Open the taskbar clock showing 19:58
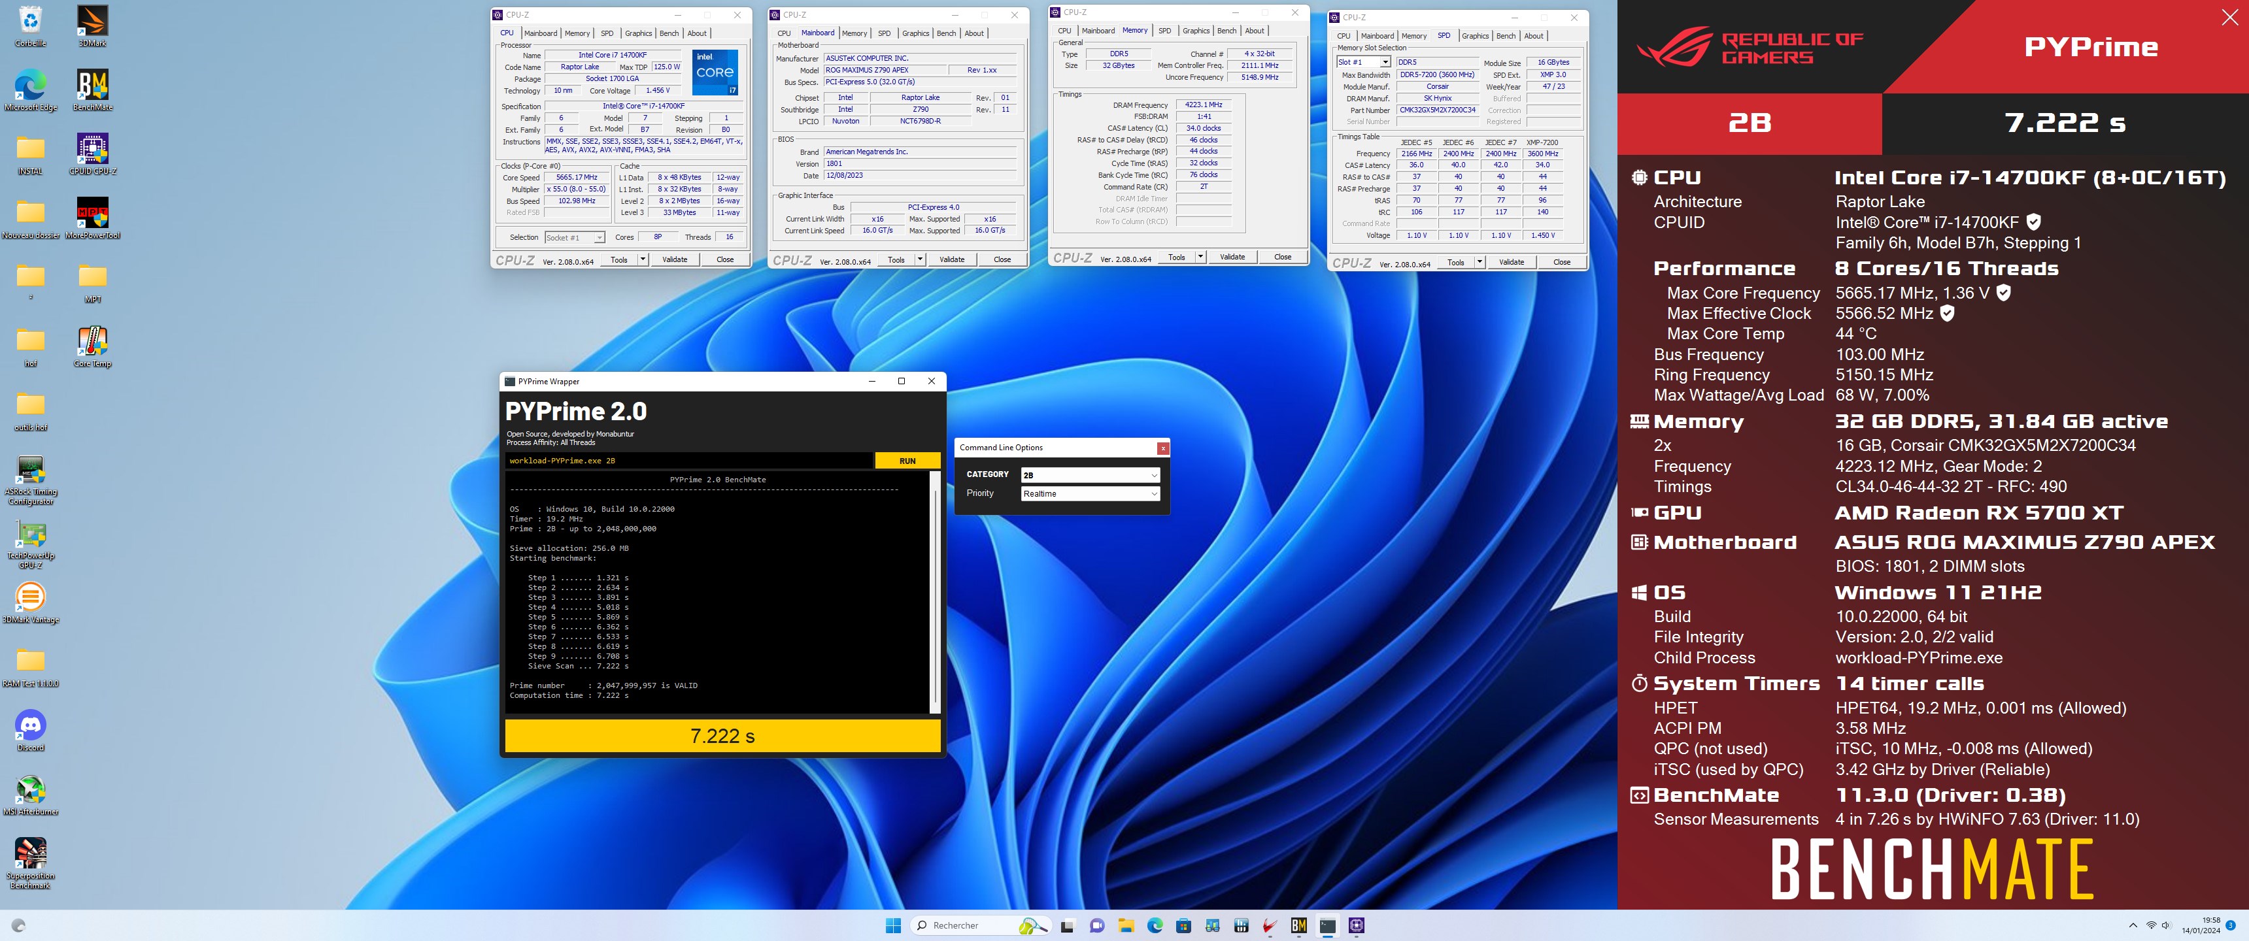The image size is (2249, 941). coord(2201,925)
